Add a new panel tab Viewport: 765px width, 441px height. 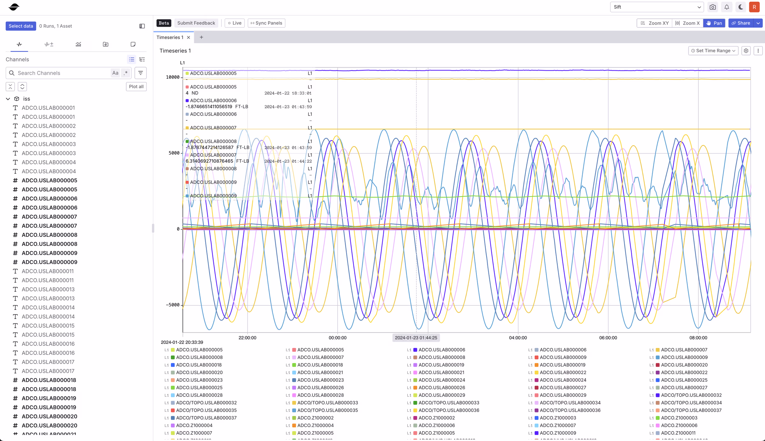tap(201, 38)
